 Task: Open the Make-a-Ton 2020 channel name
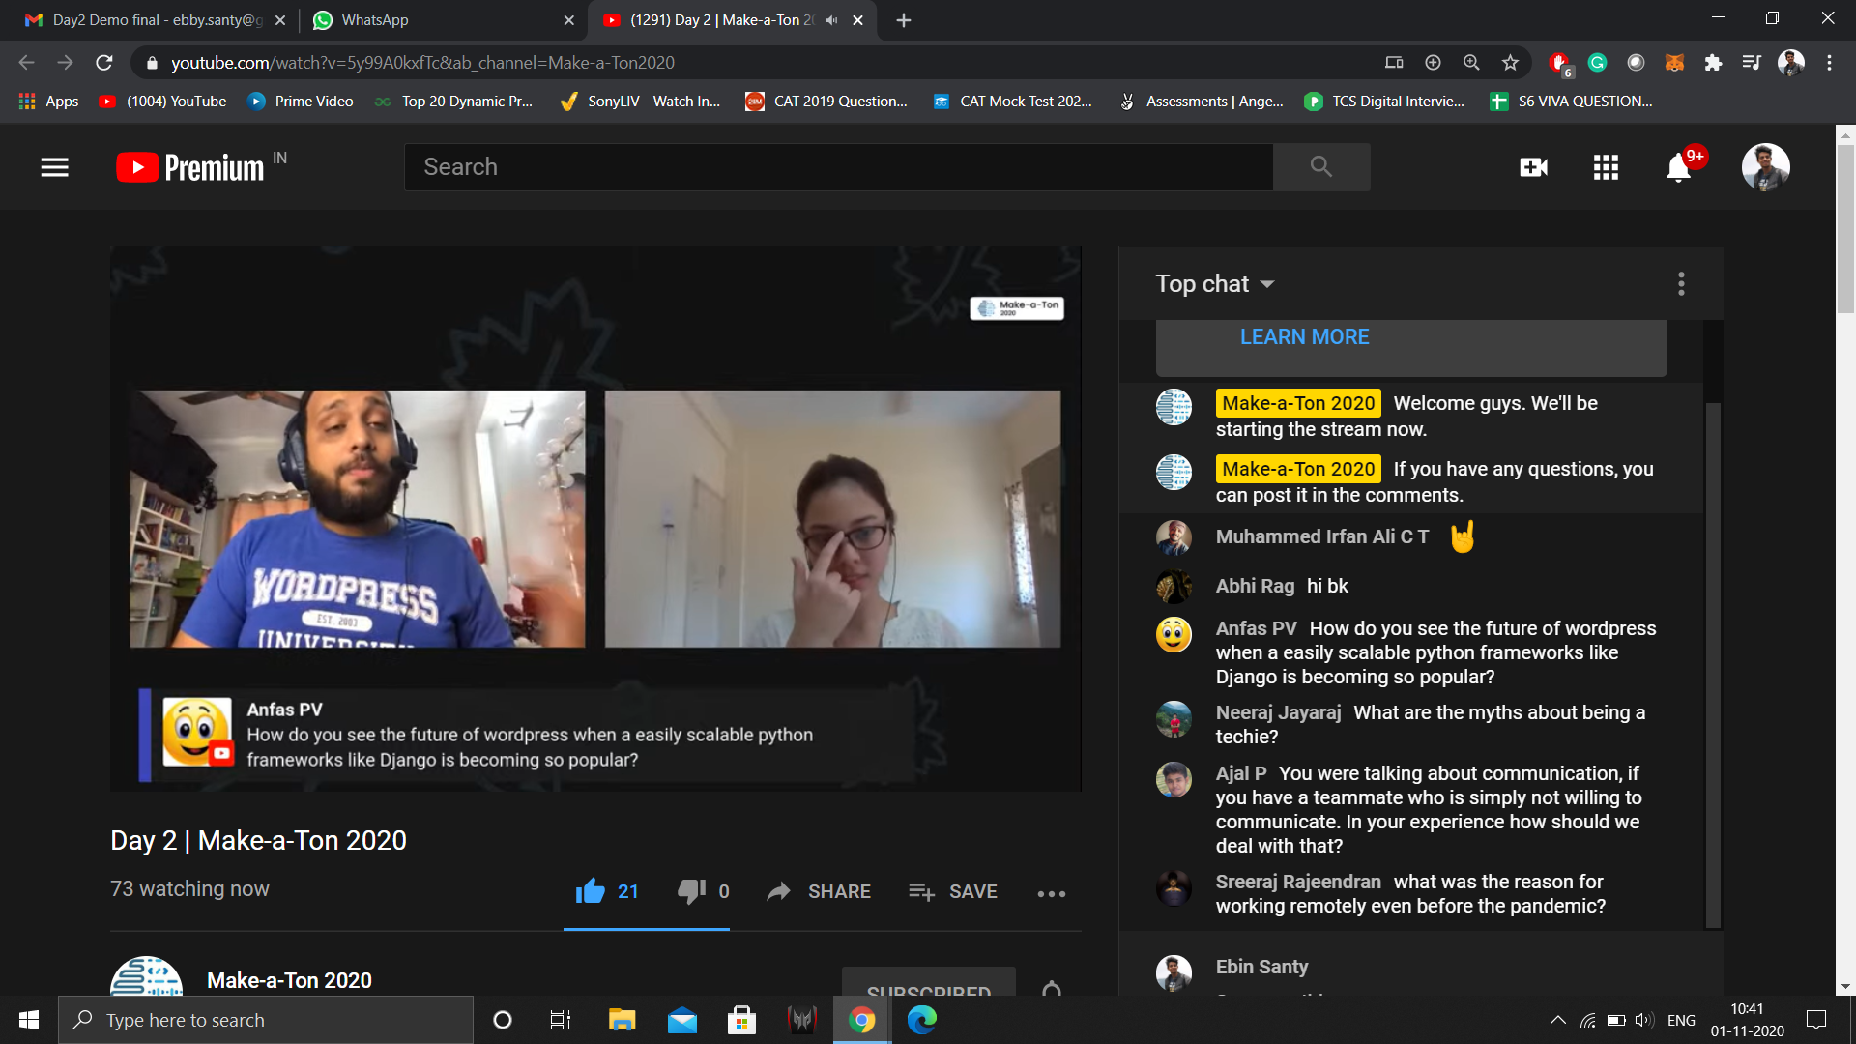tap(289, 980)
